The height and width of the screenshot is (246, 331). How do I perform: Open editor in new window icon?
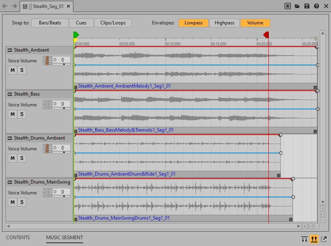(323, 239)
